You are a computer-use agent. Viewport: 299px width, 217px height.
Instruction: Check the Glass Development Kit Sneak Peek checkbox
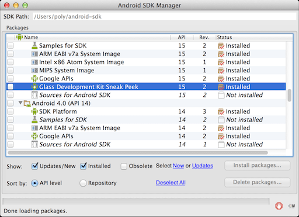(11, 87)
